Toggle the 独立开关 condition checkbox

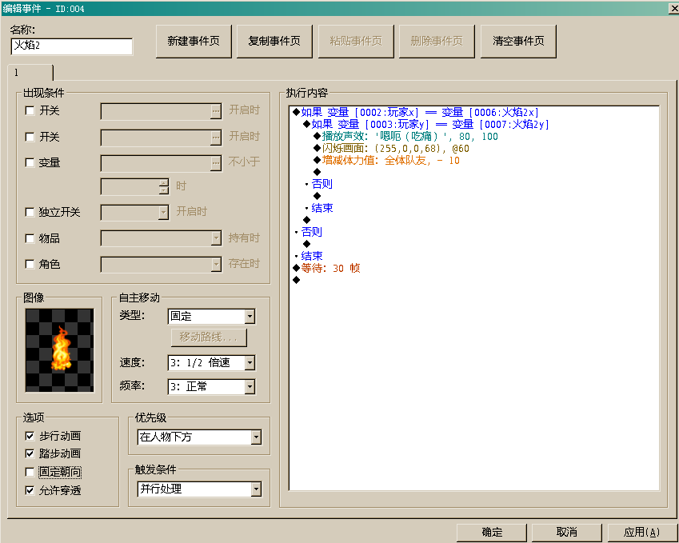[30, 212]
